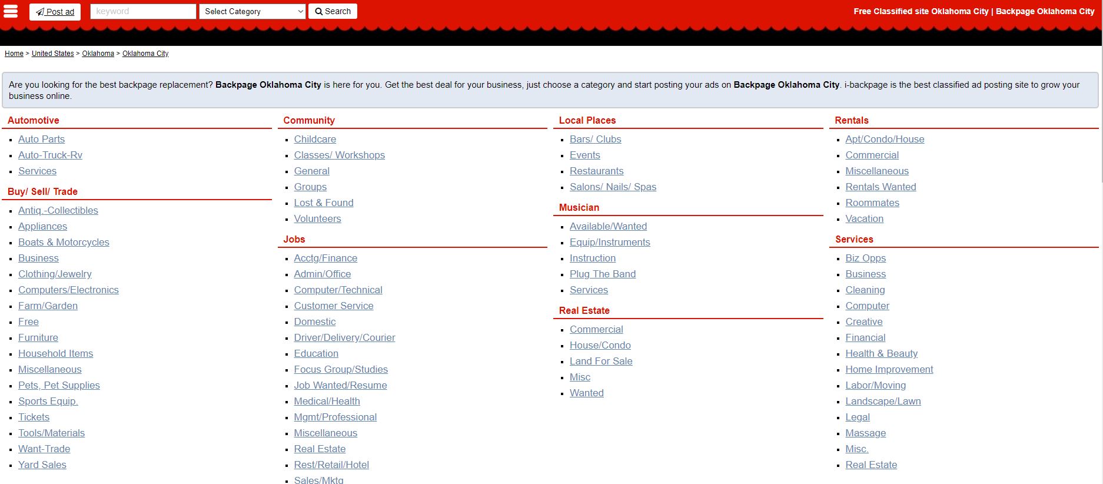The width and height of the screenshot is (1103, 484).
Task: Open the Appliances listings
Action: (x=43, y=226)
